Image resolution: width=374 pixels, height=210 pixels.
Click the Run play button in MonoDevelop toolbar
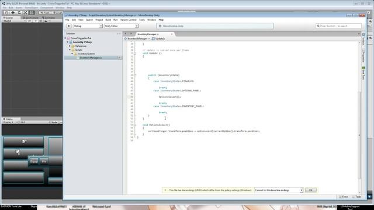pyautogui.click(x=69, y=26)
